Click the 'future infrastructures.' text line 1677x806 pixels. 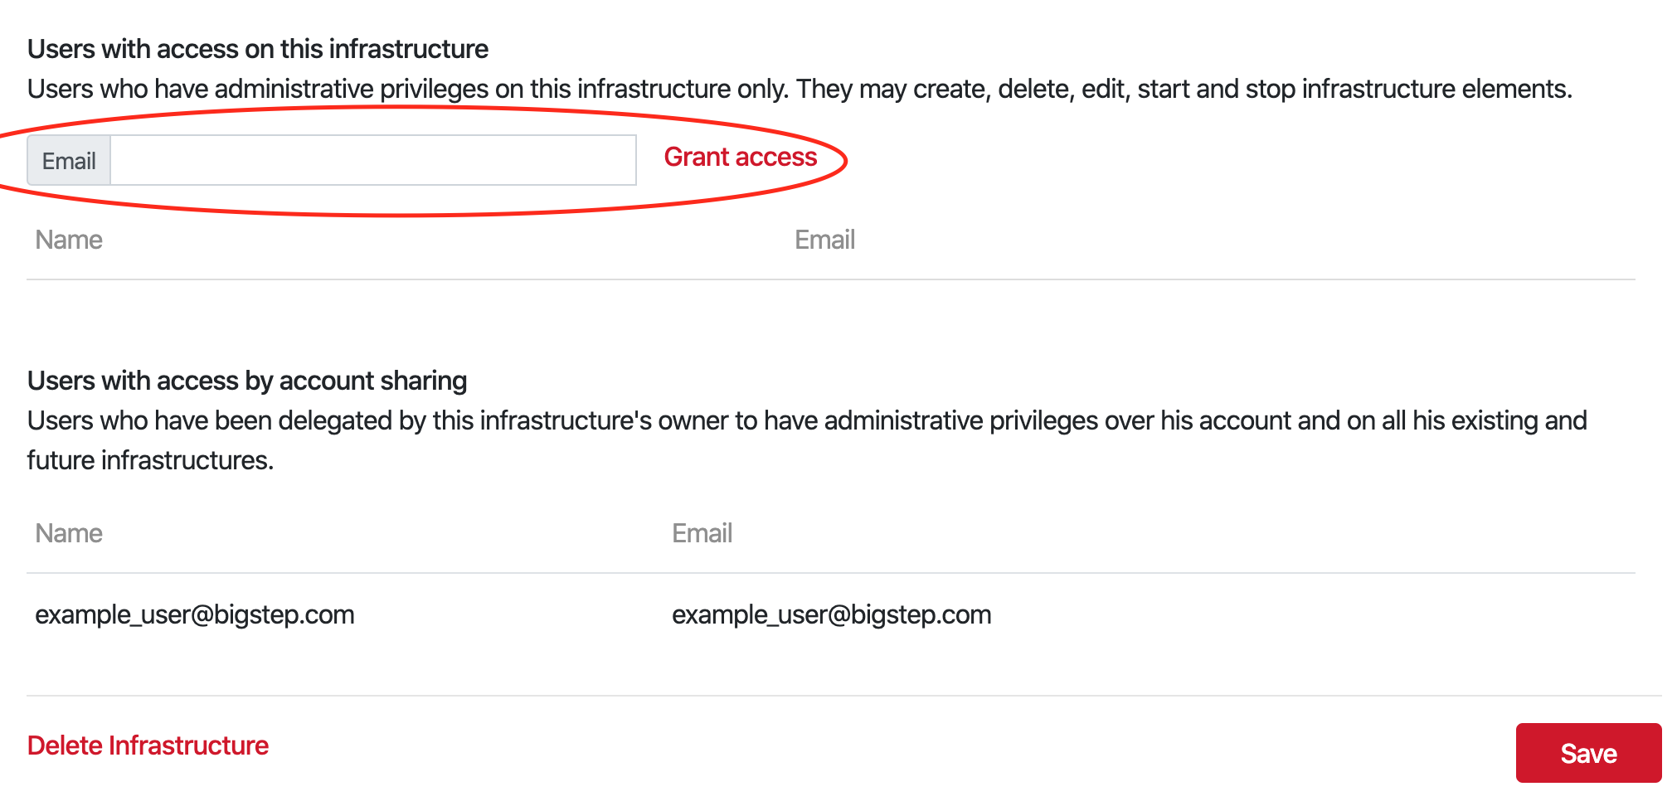tap(150, 460)
